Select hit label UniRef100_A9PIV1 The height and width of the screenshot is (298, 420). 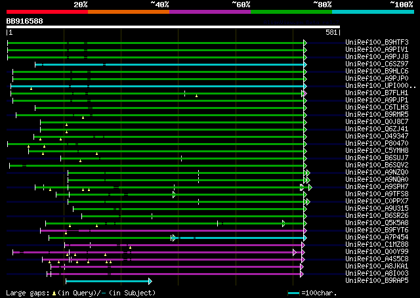click(377, 49)
